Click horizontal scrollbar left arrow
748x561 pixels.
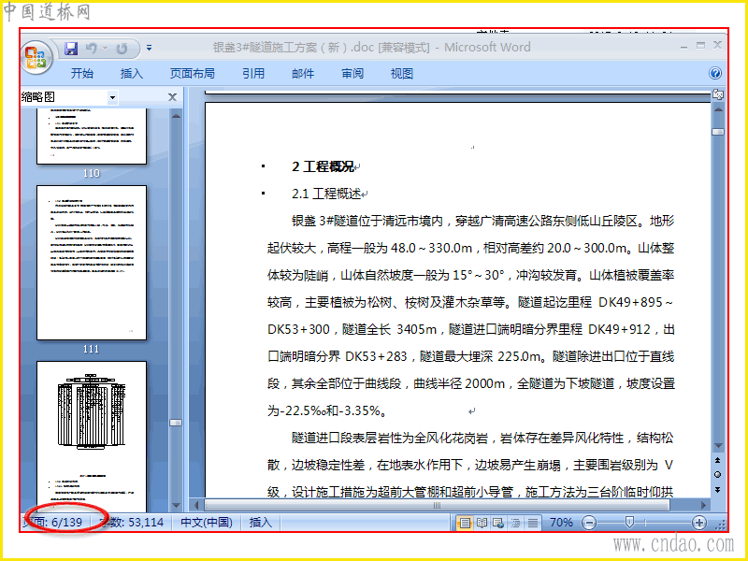(196, 505)
